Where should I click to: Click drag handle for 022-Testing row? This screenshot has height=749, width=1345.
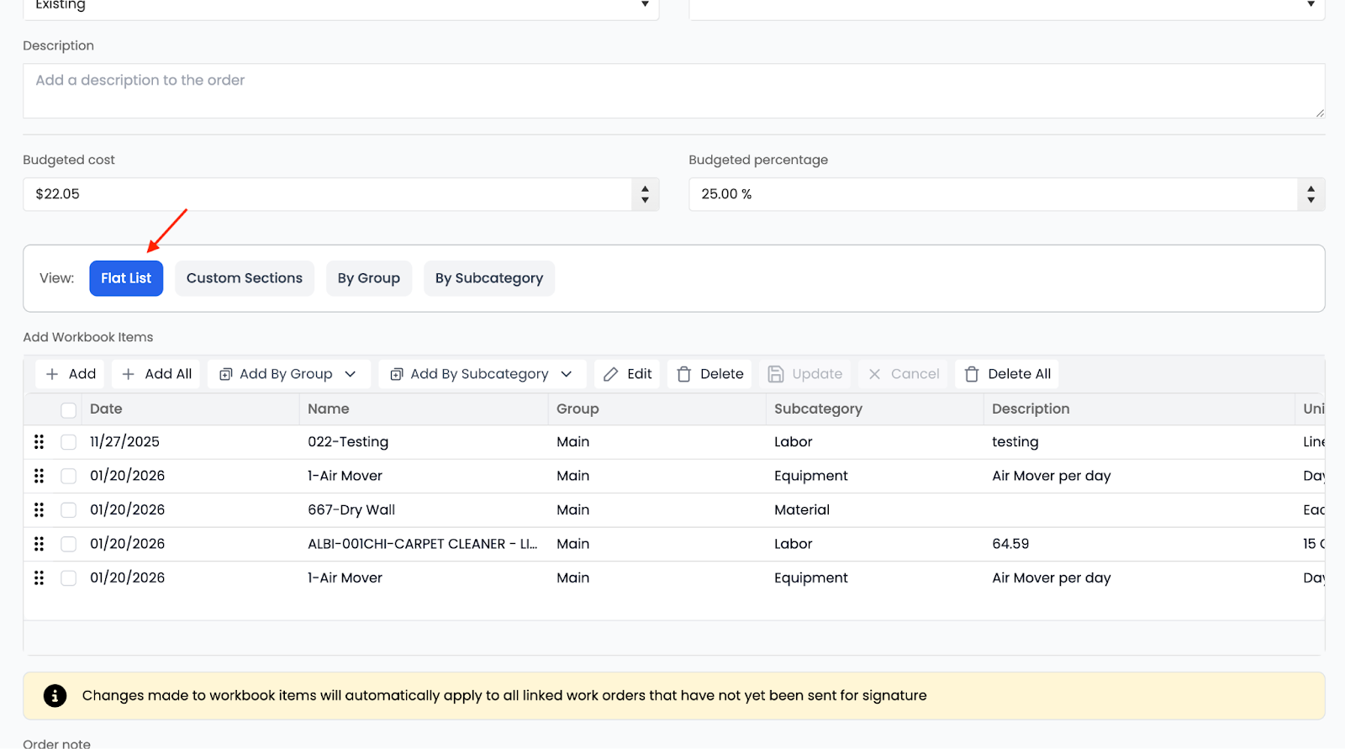tap(39, 442)
